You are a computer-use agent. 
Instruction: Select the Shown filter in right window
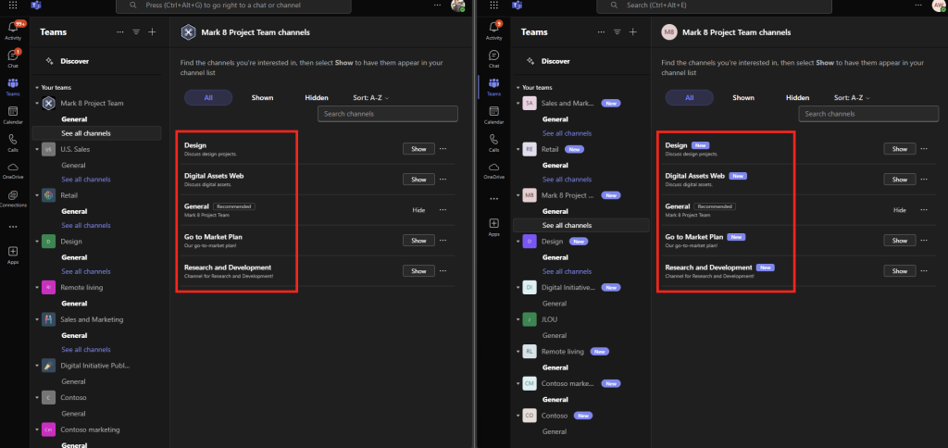(743, 98)
